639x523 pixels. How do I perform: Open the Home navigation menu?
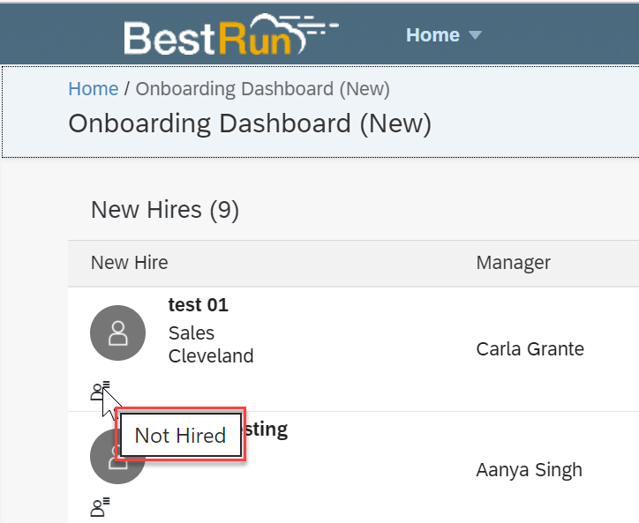pyautogui.click(x=443, y=35)
